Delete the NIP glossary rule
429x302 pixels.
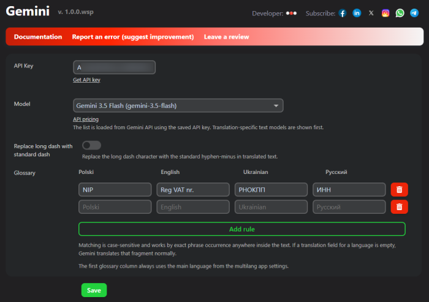coord(399,189)
